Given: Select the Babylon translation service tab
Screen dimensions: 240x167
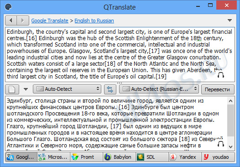Looking at the screenshot, I should click(119, 157).
